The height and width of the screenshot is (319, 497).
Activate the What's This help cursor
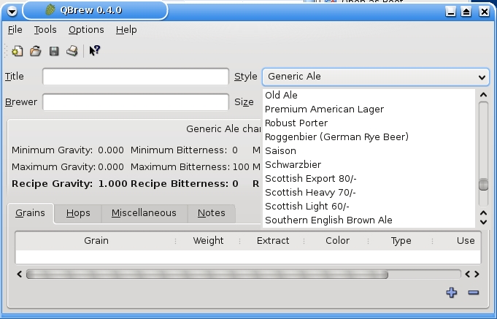click(x=95, y=51)
